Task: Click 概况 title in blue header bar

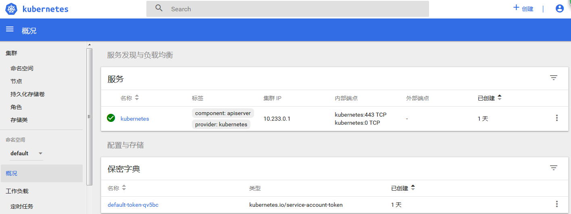Action: pyautogui.click(x=29, y=31)
